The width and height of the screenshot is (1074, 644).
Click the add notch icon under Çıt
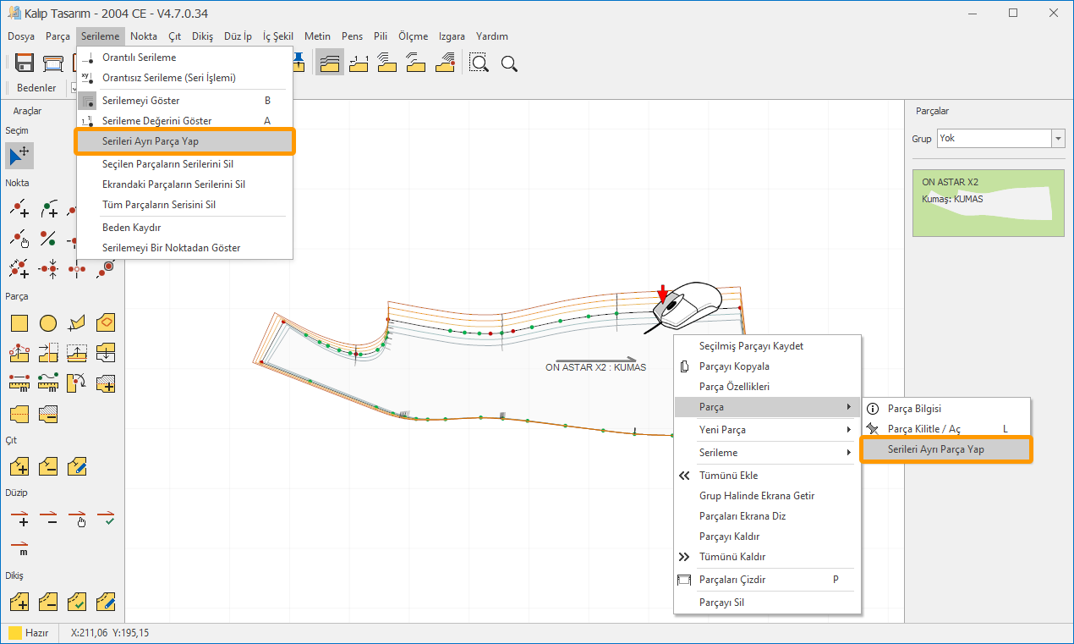[x=19, y=466]
